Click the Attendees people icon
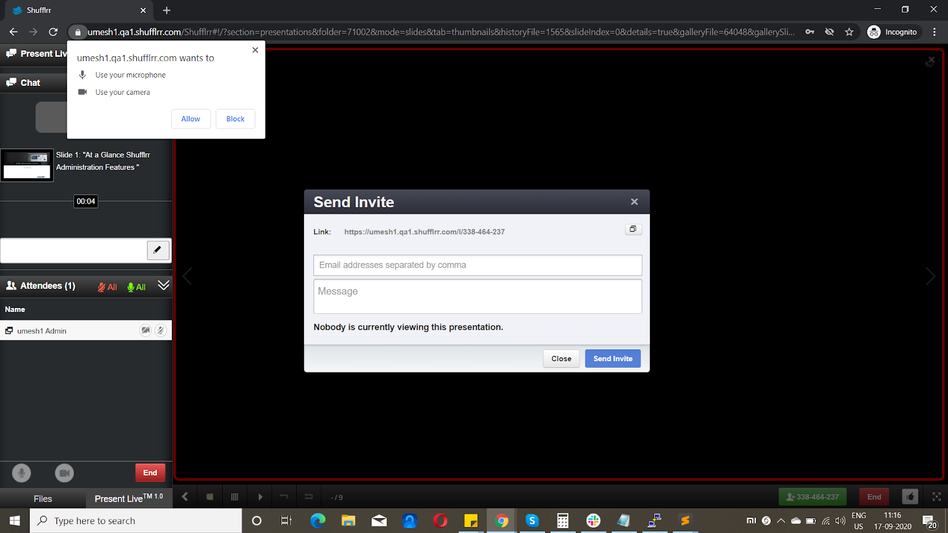Screen dimensions: 948x533 11,285
